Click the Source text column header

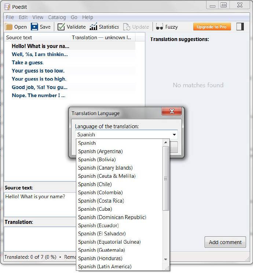[x=37, y=37]
